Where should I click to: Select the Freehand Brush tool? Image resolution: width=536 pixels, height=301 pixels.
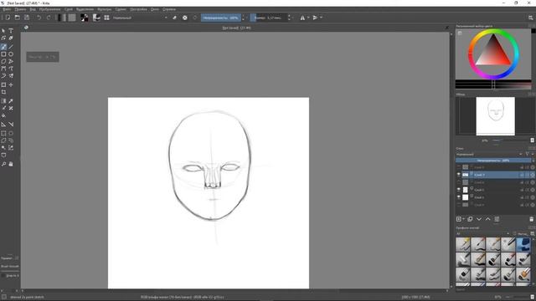(3, 47)
